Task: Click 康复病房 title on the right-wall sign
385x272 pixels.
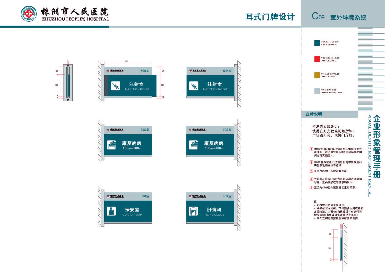Action: [214, 143]
